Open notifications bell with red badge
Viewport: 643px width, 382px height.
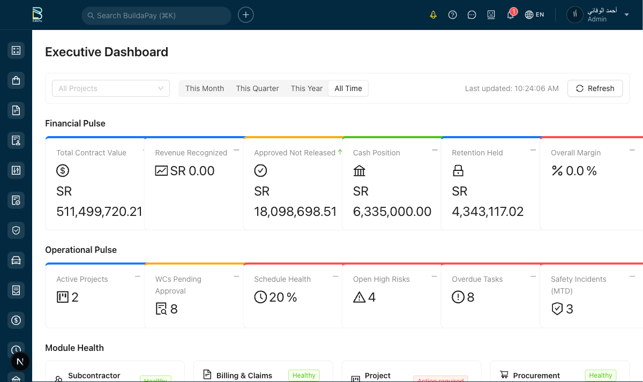point(511,15)
